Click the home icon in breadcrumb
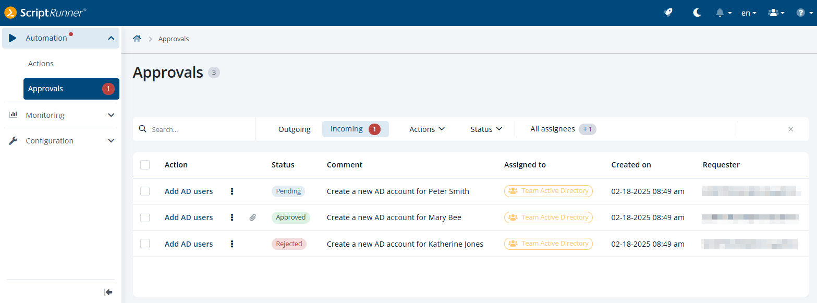 (x=137, y=39)
